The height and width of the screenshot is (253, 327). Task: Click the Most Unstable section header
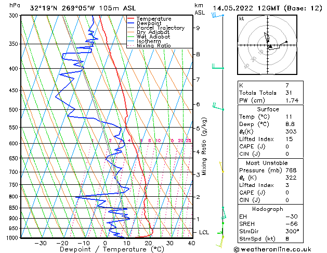268,162
